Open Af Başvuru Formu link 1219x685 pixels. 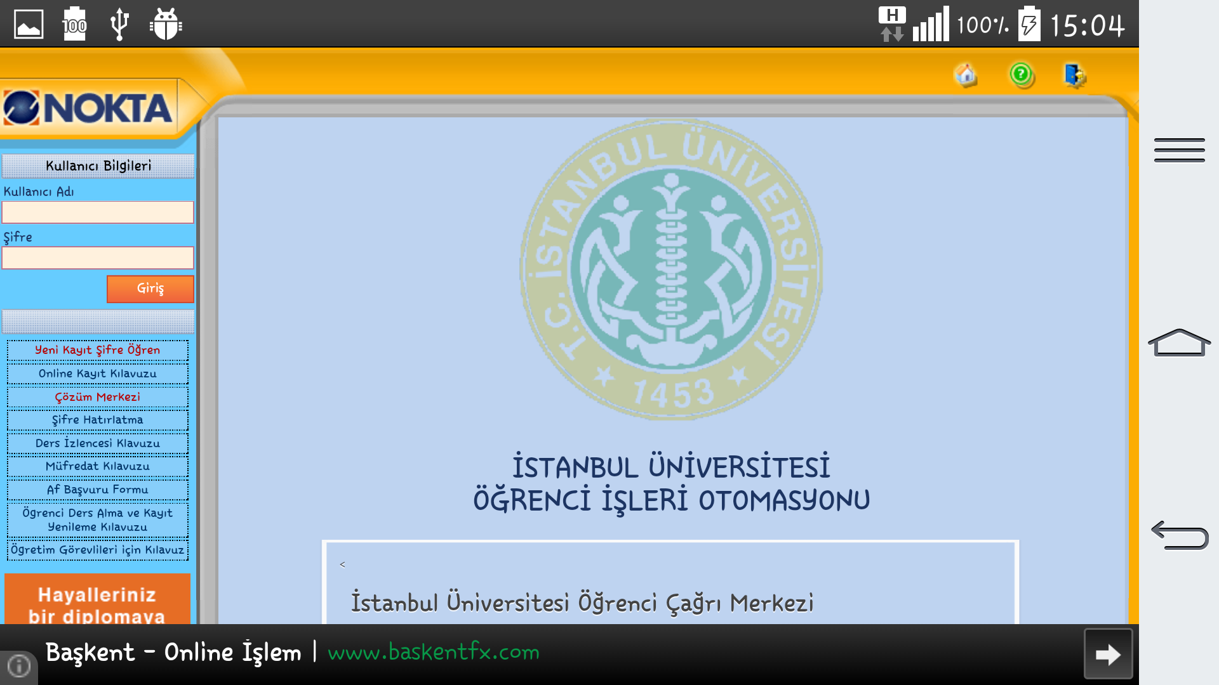[98, 490]
